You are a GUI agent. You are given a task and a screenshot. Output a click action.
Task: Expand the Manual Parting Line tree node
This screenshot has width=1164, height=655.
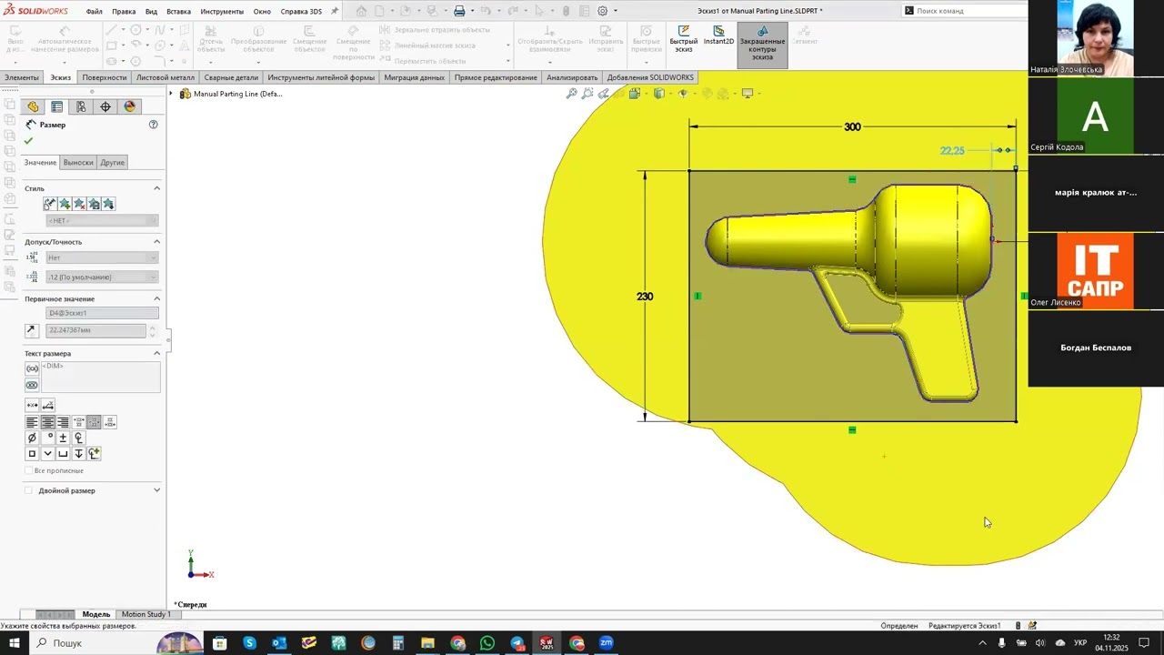tap(171, 94)
